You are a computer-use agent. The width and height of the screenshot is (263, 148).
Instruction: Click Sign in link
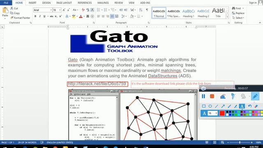[x=253, y=3]
